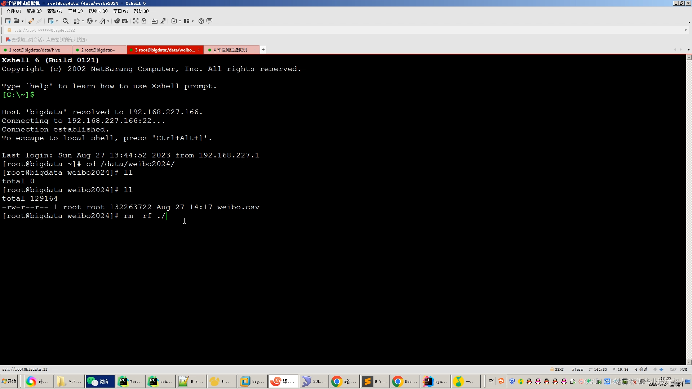Click the feedback speech bubble icon
692x389 pixels.
[209, 21]
